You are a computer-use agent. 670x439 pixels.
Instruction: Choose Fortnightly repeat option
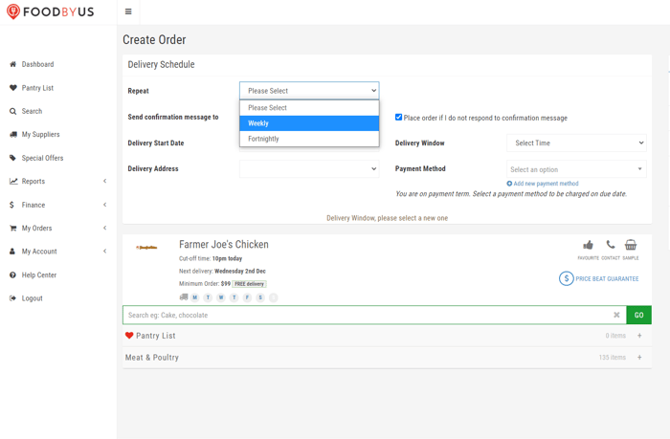309,139
